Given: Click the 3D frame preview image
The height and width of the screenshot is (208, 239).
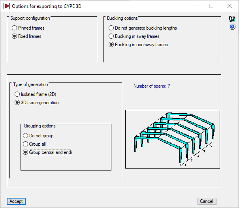Looking at the screenshot, I should pyautogui.click(x=173, y=139).
